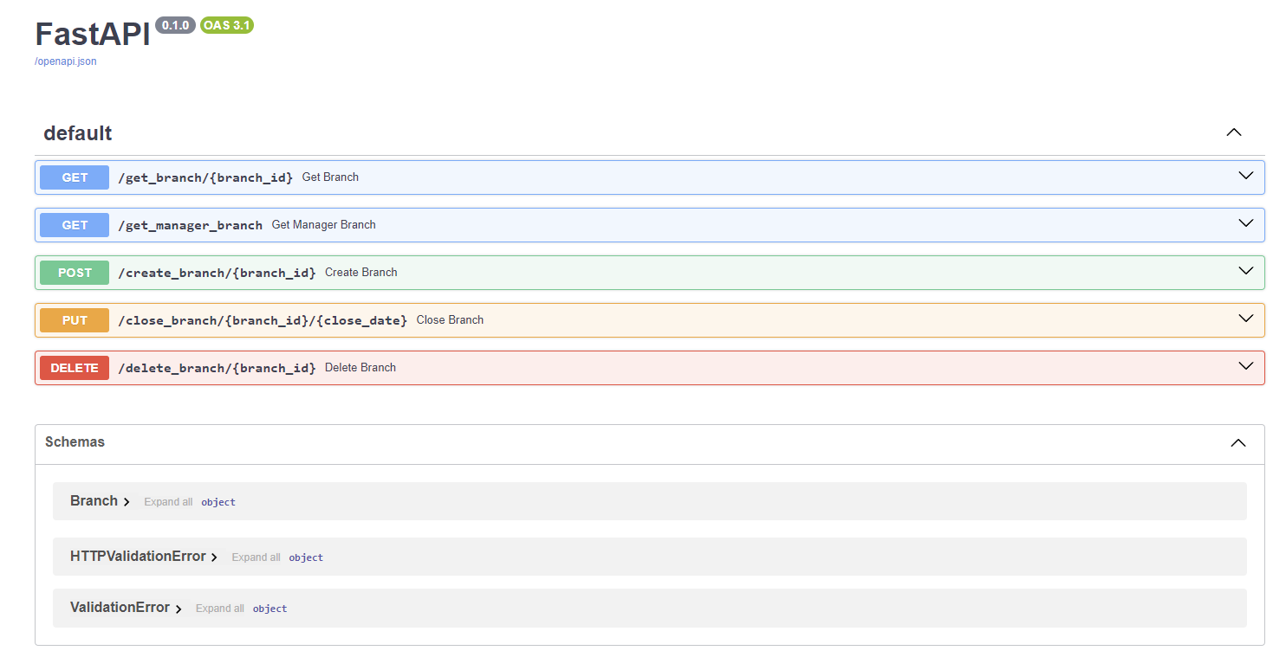This screenshot has width=1286, height=670.
Task: Collapse the Schemas section chevron
Action: click(x=1238, y=442)
